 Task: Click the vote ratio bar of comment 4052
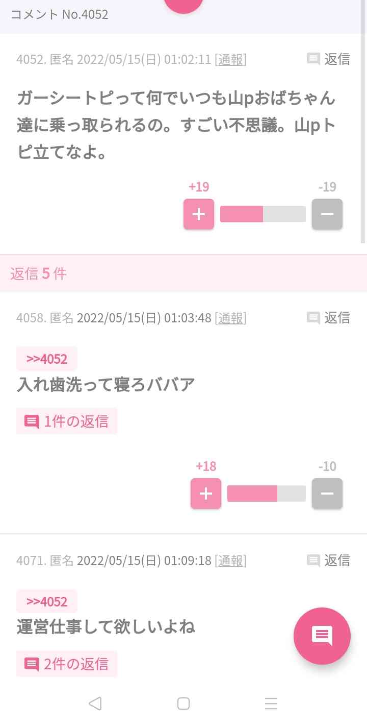[263, 214]
